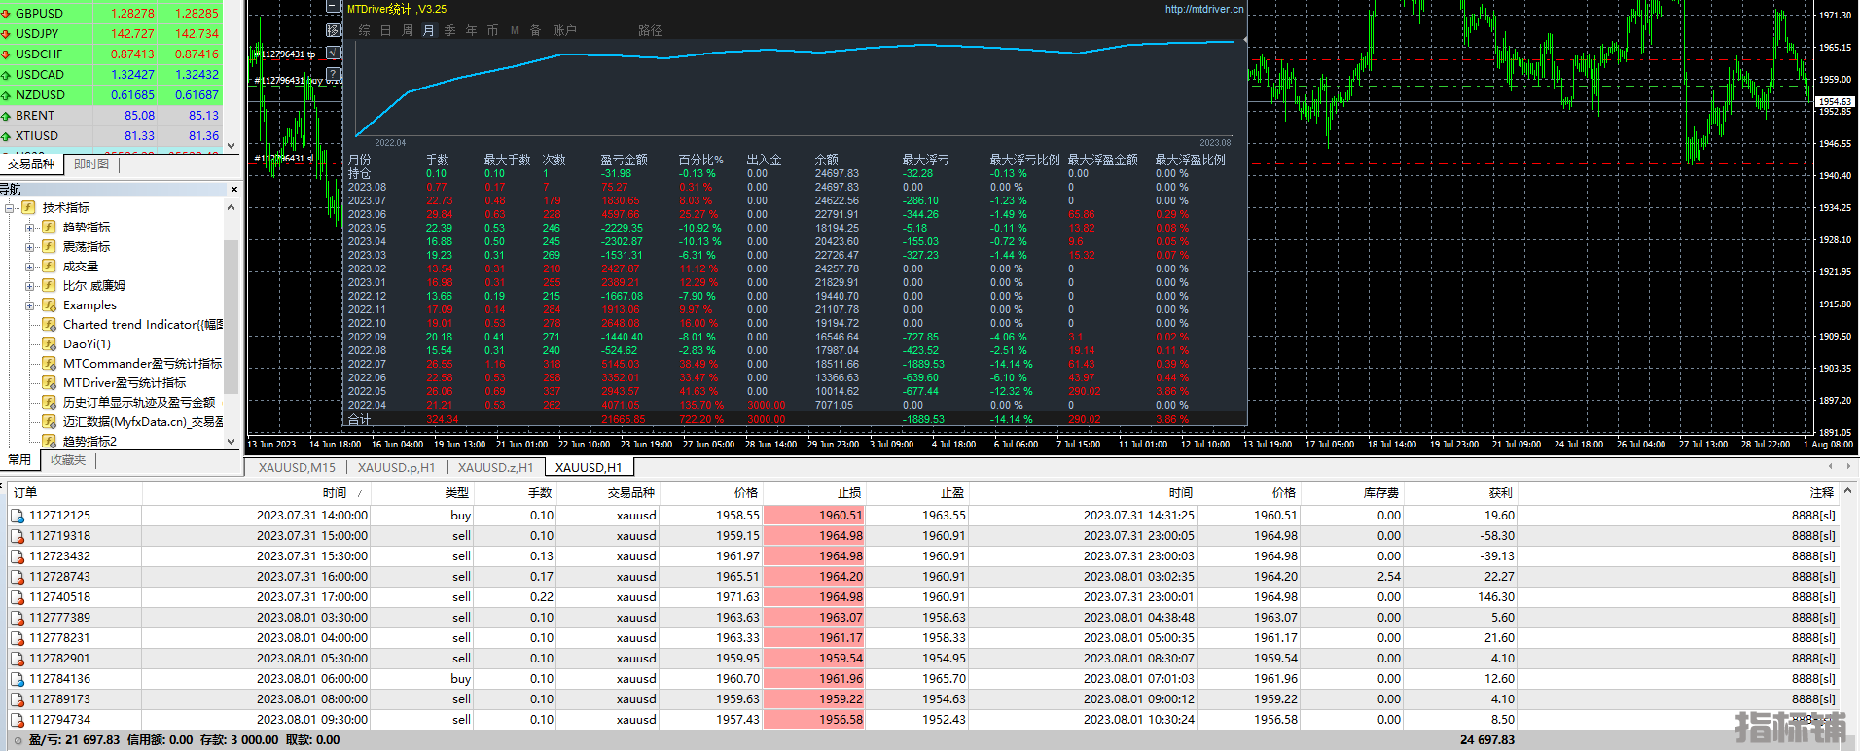Image resolution: width=1860 pixels, height=751 pixels.
Task: Click order 112712125 buy icon
Action: pos(18,516)
